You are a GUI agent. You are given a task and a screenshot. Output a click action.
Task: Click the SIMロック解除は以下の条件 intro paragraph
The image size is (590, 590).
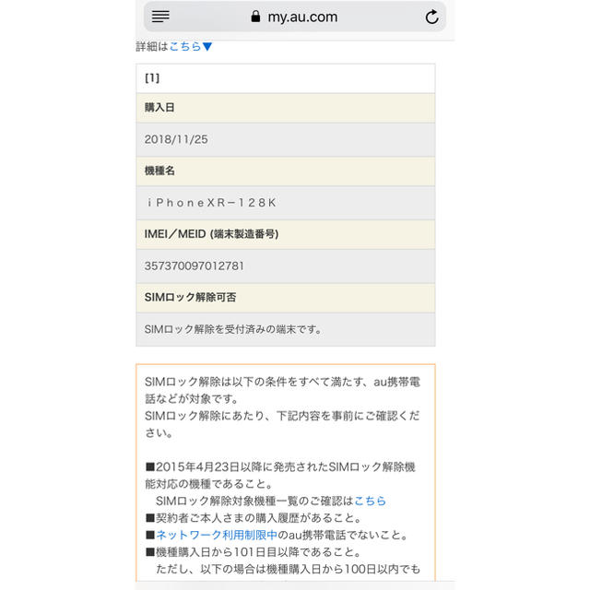[283, 390]
